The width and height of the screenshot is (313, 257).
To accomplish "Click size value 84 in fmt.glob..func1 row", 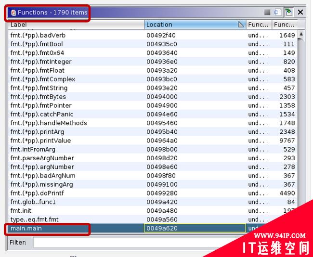I will click(291, 202).
